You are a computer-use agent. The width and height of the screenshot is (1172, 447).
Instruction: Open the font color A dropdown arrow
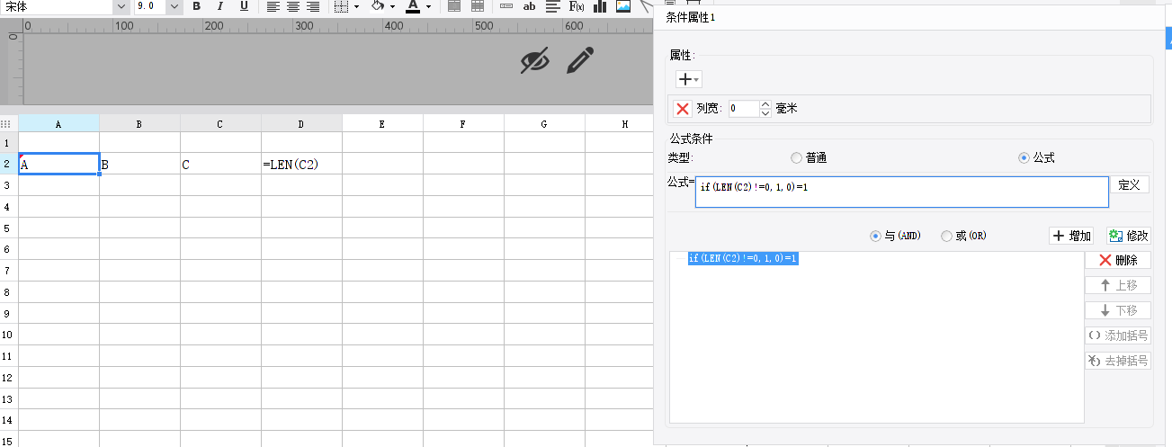(x=429, y=6)
